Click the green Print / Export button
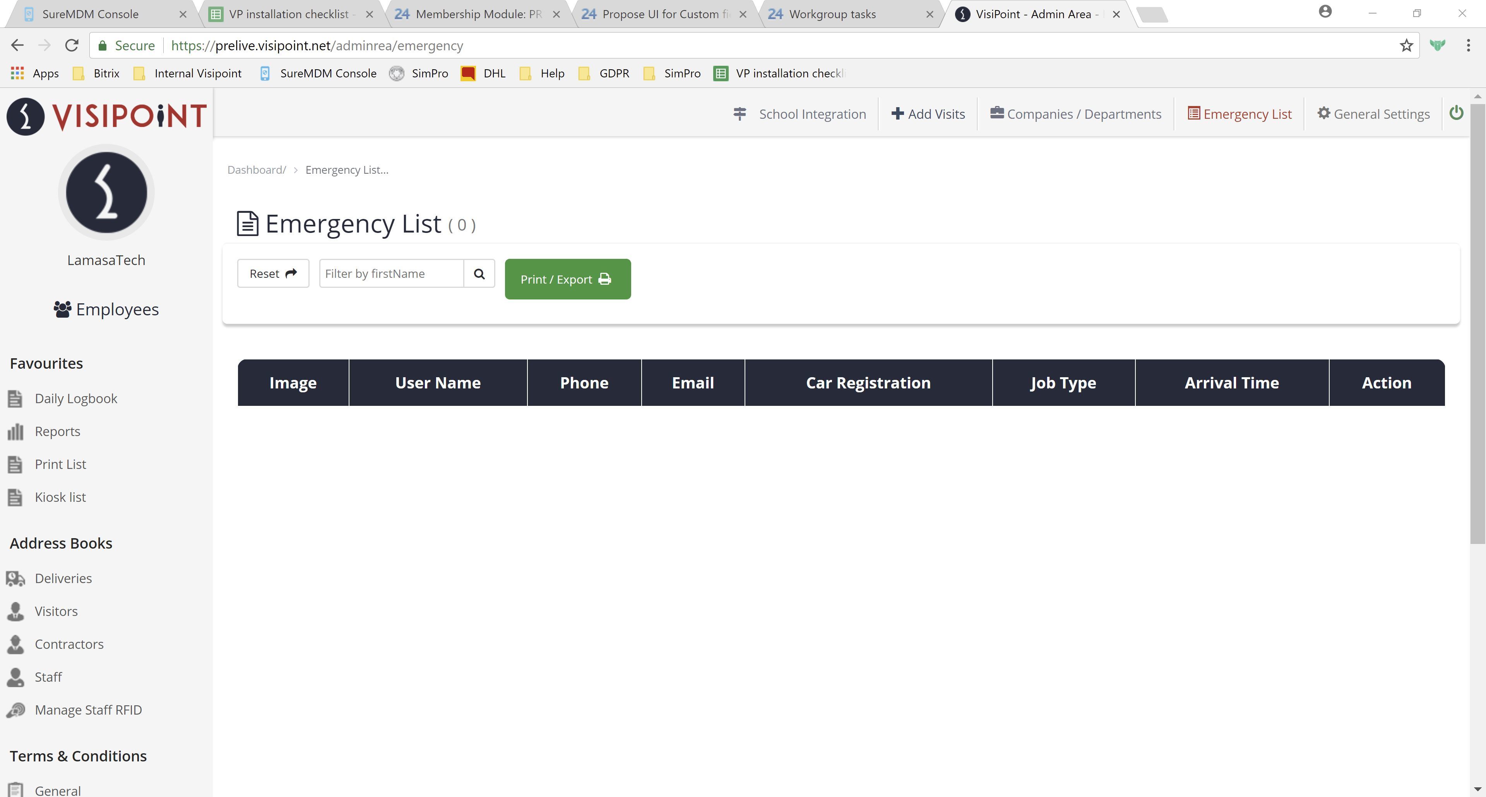1486x797 pixels. pyautogui.click(x=568, y=279)
